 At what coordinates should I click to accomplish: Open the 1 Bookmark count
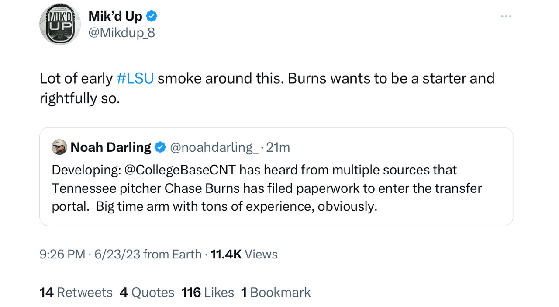click(276, 292)
